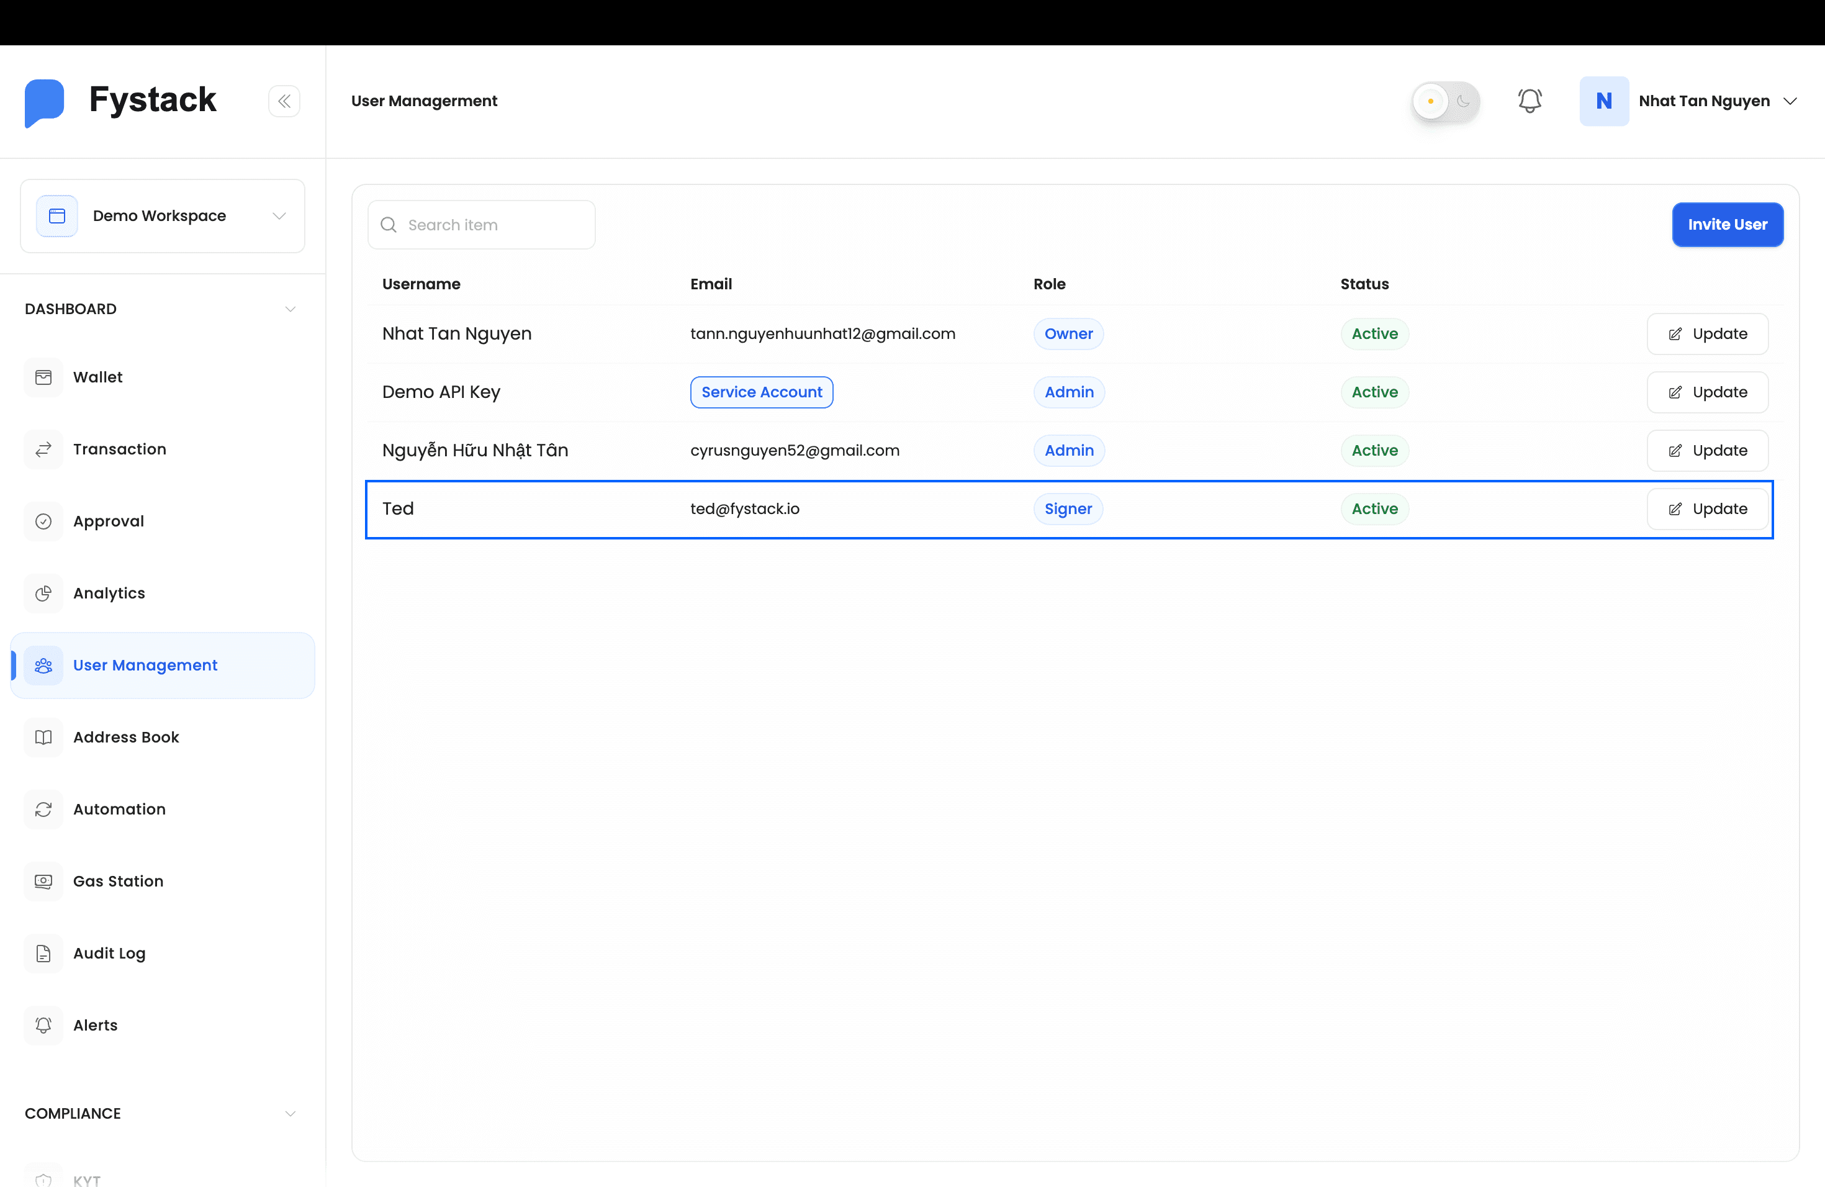Update the user Ted
This screenshot has width=1825, height=1187.
tap(1707, 508)
